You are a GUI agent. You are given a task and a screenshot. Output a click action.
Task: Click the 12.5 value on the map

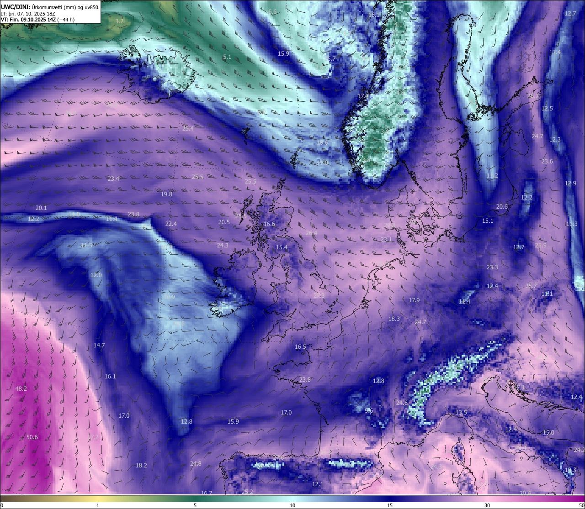547,109
